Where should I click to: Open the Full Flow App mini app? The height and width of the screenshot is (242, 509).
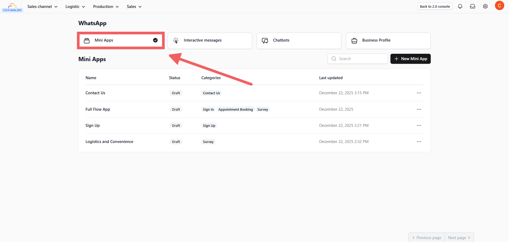(98, 109)
